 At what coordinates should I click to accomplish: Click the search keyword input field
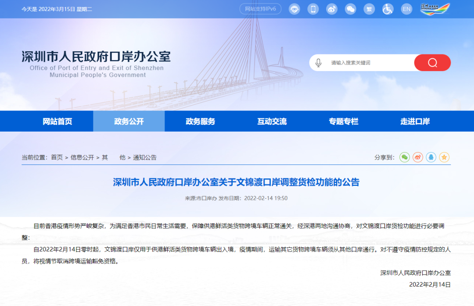tap(364, 63)
